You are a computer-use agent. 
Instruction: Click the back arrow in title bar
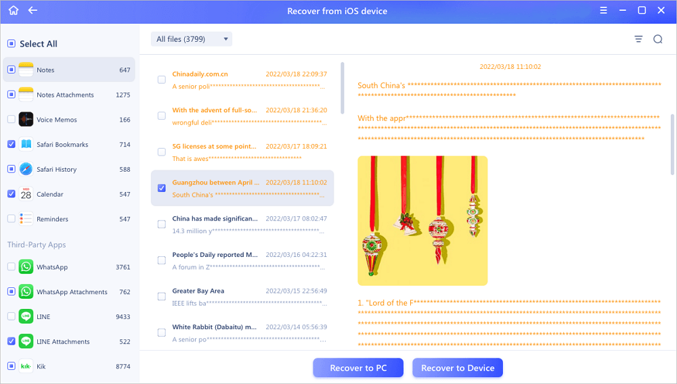[32, 10]
